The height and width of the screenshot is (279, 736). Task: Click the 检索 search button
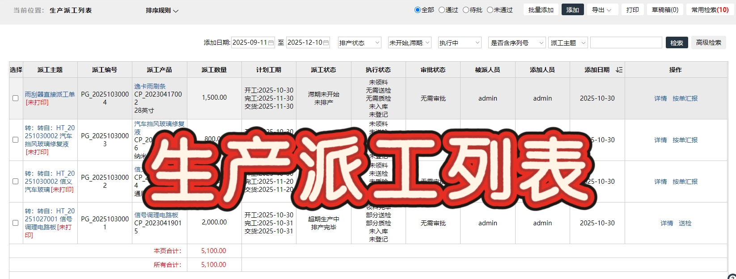coord(677,43)
